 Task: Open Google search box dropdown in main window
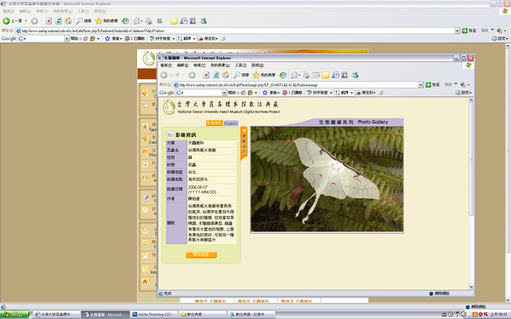66,38
